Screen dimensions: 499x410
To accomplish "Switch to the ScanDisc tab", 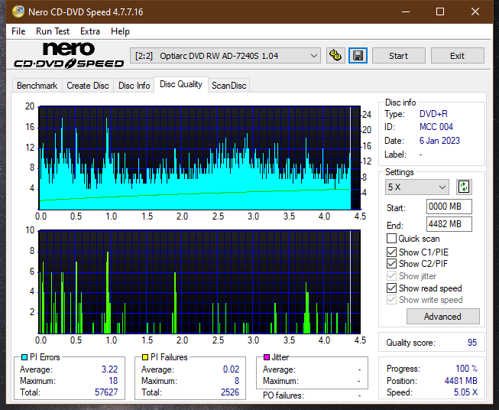I will 229,86.
